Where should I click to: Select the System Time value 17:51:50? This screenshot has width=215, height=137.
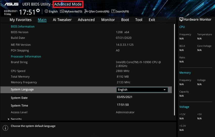(x=123, y=105)
